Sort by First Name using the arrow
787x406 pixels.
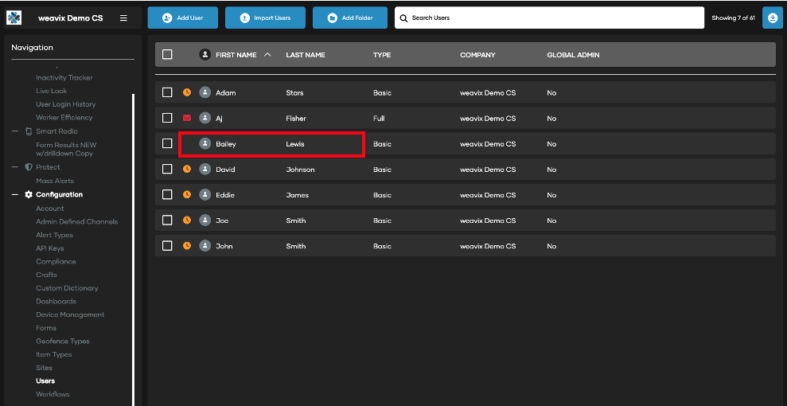(x=267, y=55)
